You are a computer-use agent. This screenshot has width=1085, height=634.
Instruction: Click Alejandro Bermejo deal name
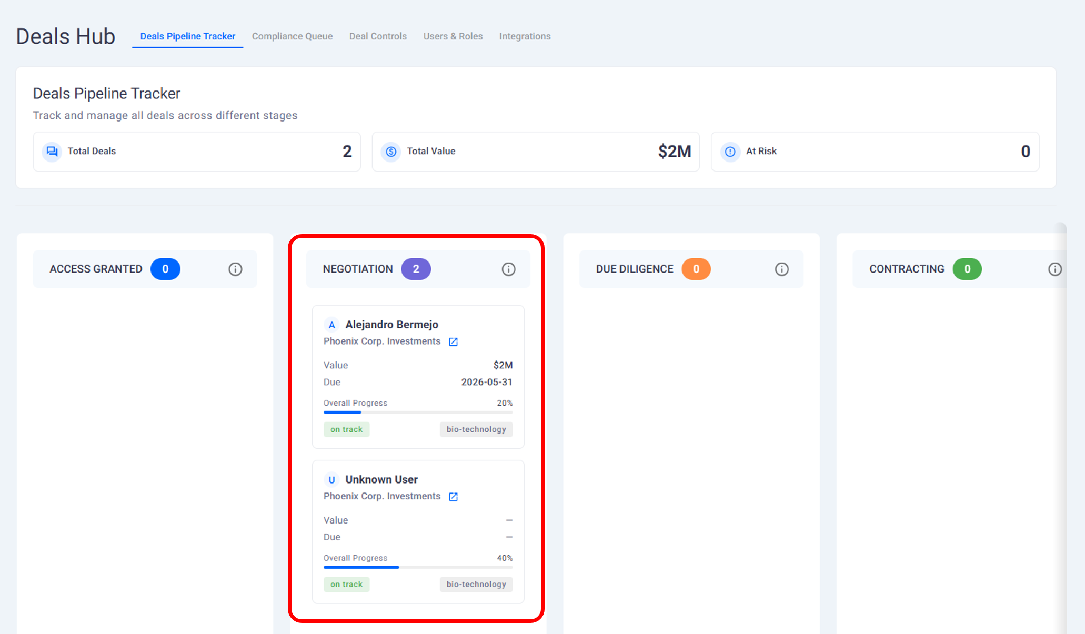[x=391, y=325]
